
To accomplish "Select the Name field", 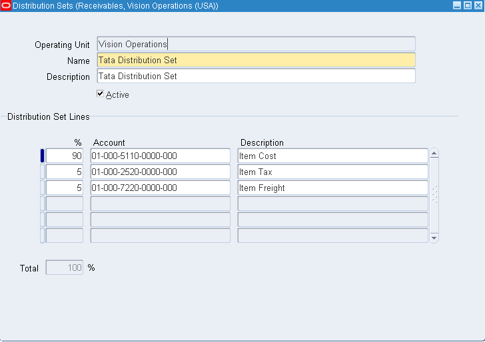I will pyautogui.click(x=256, y=60).
